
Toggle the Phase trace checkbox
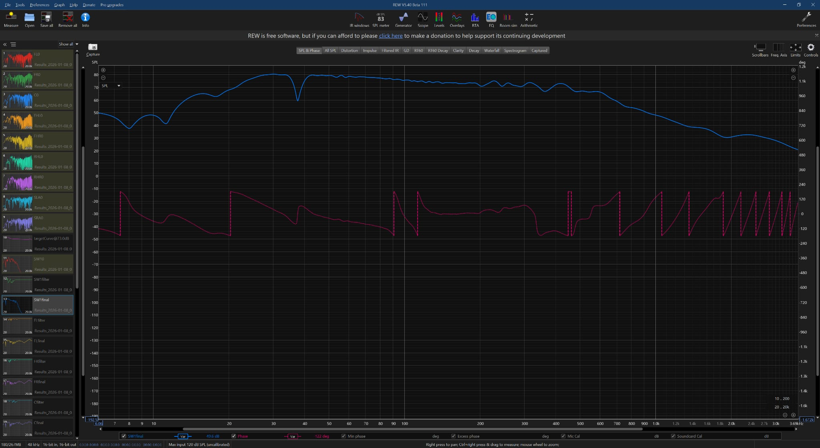(234, 436)
